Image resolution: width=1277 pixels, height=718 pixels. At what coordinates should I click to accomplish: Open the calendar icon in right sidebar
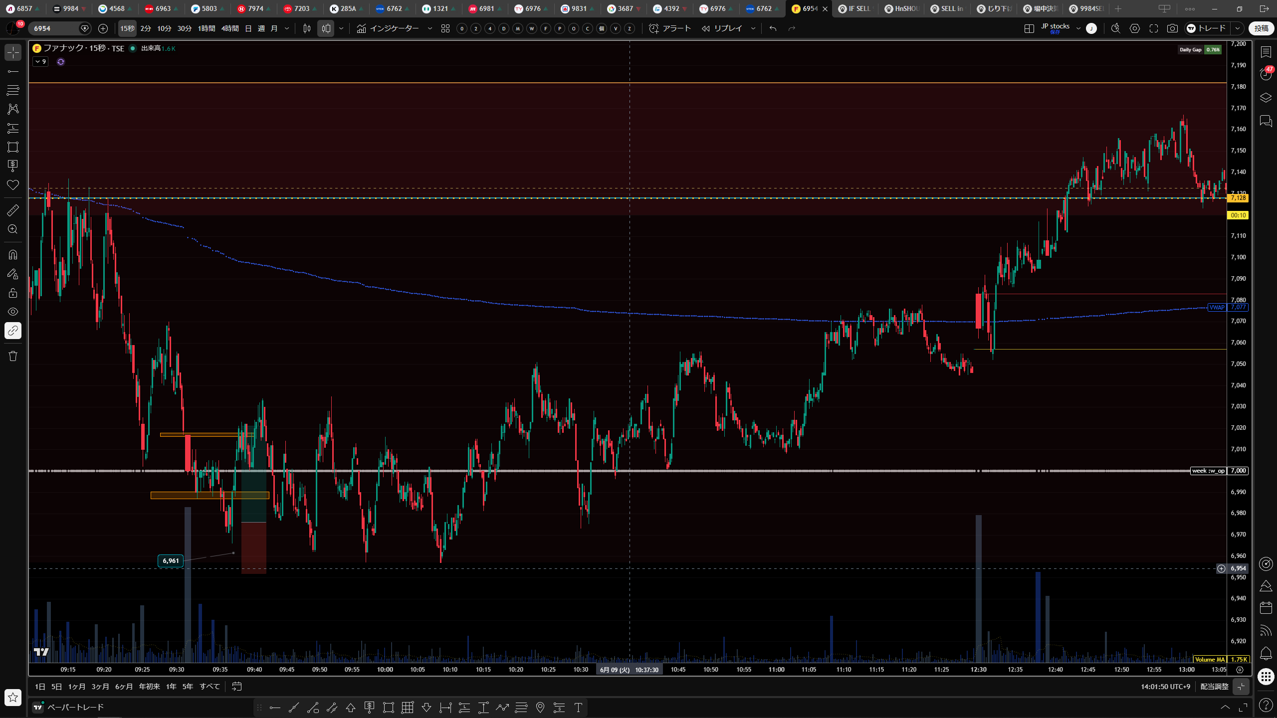click(1266, 608)
